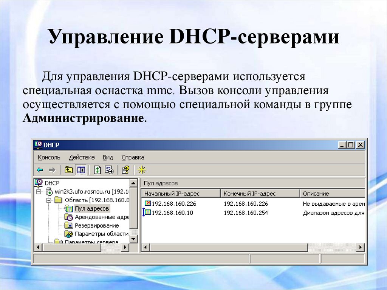Viewport: 387px width, 290px height.
Task: Toggle the Show/Hide console tree icon
Action: pyautogui.click(x=81, y=170)
